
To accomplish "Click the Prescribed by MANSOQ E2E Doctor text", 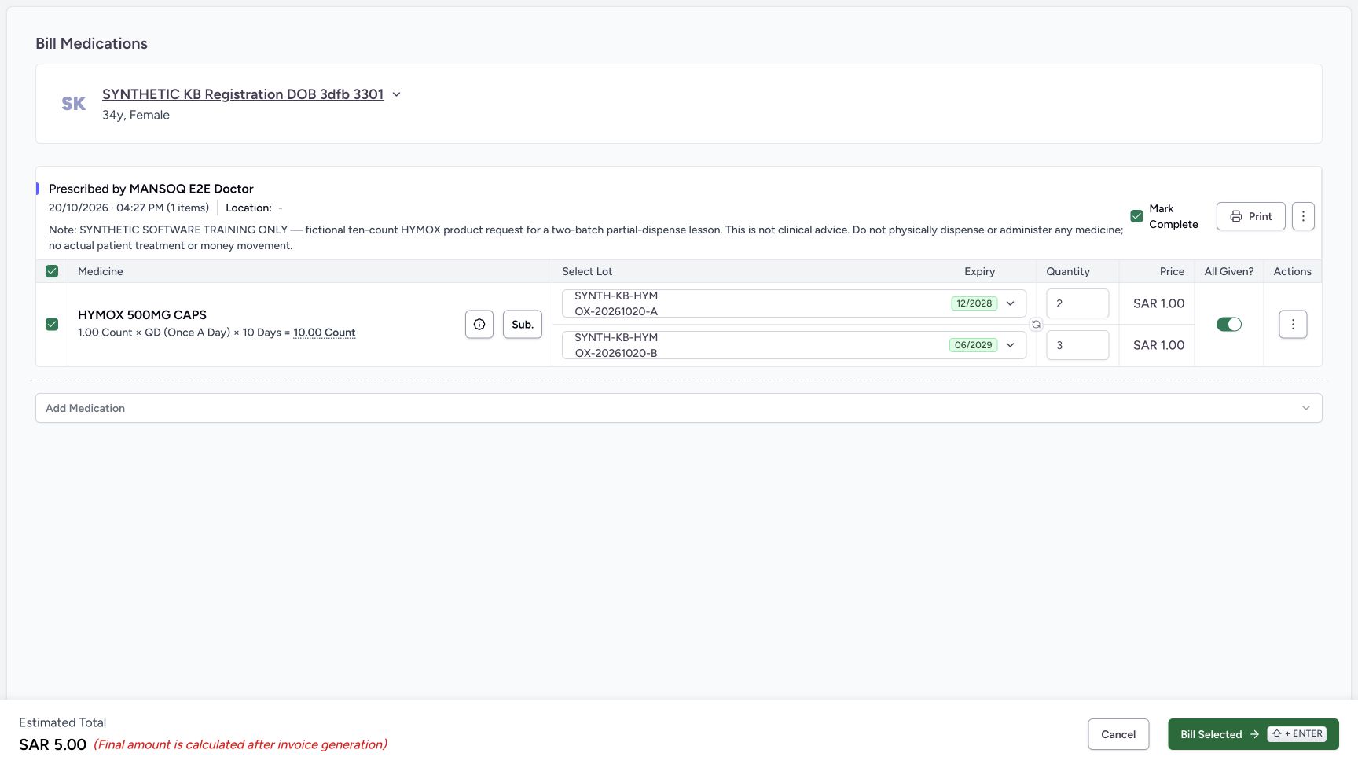I will point(151,189).
